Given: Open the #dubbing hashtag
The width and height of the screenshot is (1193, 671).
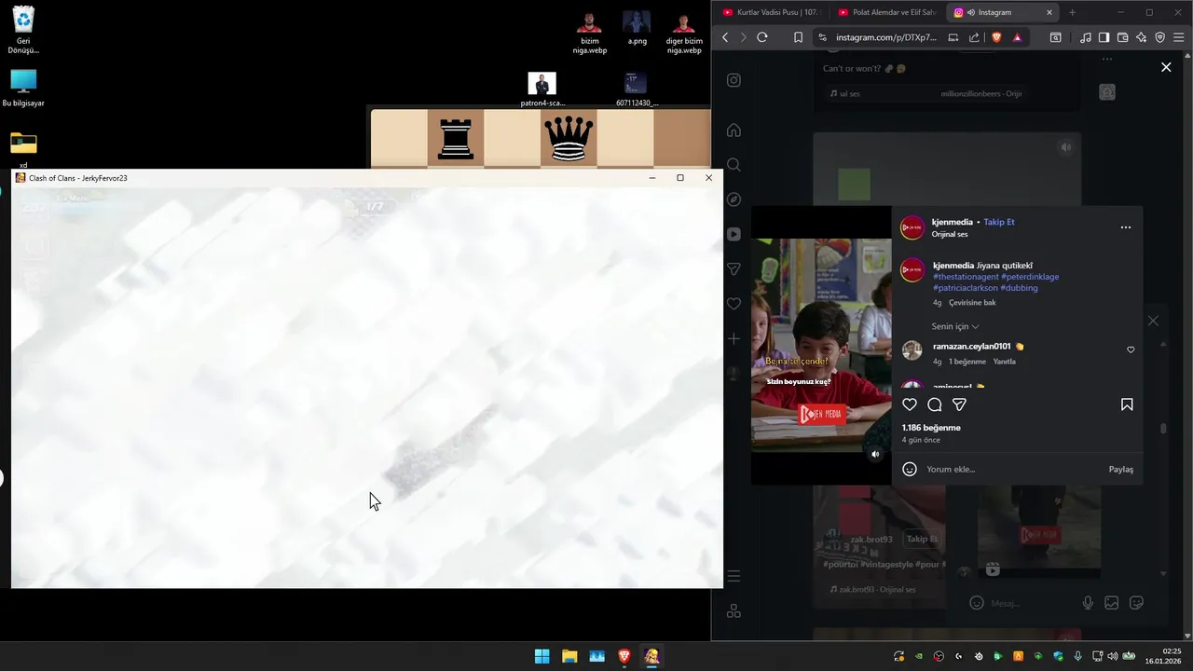Looking at the screenshot, I should coord(1020,288).
